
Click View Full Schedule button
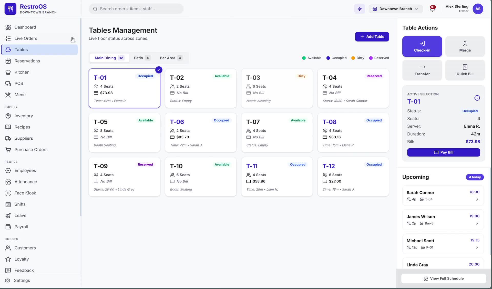coord(443,278)
